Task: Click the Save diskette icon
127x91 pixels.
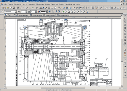Action: (x=14, y=8)
